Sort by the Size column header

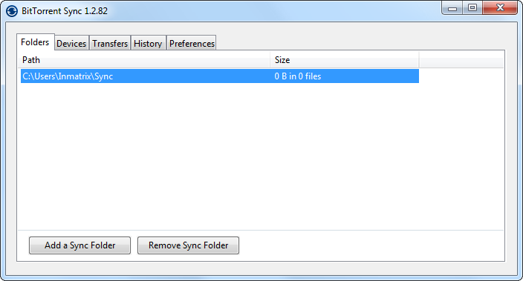[x=345, y=60]
